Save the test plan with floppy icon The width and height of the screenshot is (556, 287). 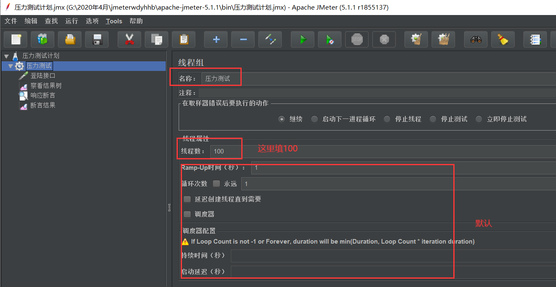coord(97,40)
